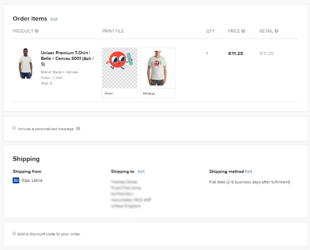Click the RETAIL column info icon

(x=276, y=31)
